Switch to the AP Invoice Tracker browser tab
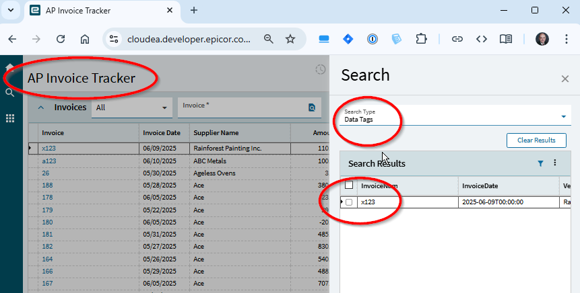The height and width of the screenshot is (293, 580). pos(101,11)
